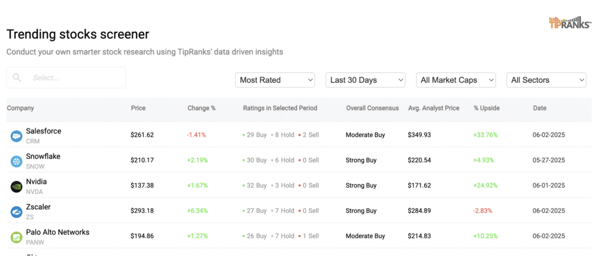Click the $137.38 price value
Viewport: 605px width, 256px height.
pyautogui.click(x=142, y=186)
